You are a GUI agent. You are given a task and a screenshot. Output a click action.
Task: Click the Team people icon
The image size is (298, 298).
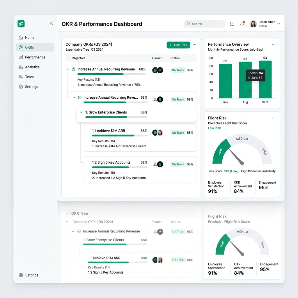coord(21,77)
